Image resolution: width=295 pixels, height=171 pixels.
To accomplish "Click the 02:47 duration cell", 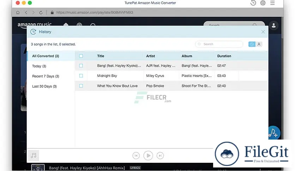I will (x=222, y=65).
